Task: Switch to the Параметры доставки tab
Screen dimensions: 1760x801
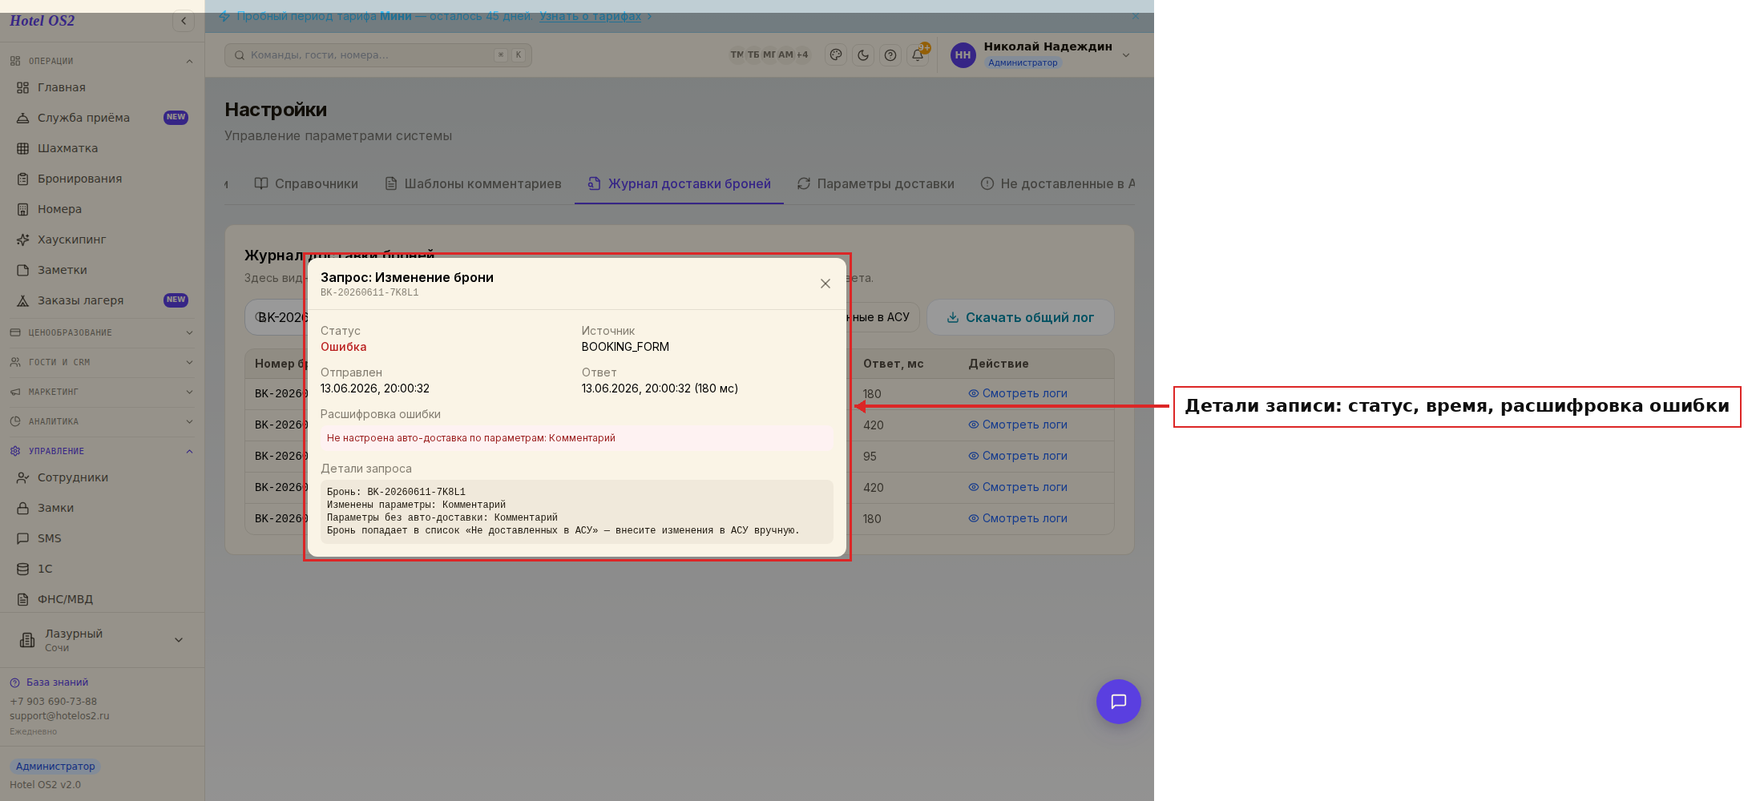Action: point(876,184)
